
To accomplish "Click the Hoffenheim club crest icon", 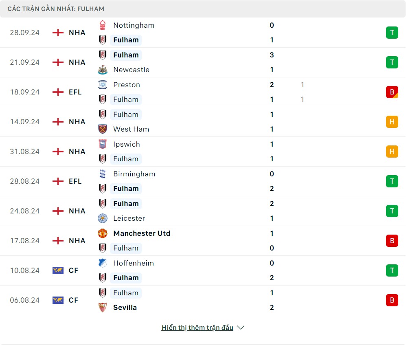I will [x=103, y=263].
